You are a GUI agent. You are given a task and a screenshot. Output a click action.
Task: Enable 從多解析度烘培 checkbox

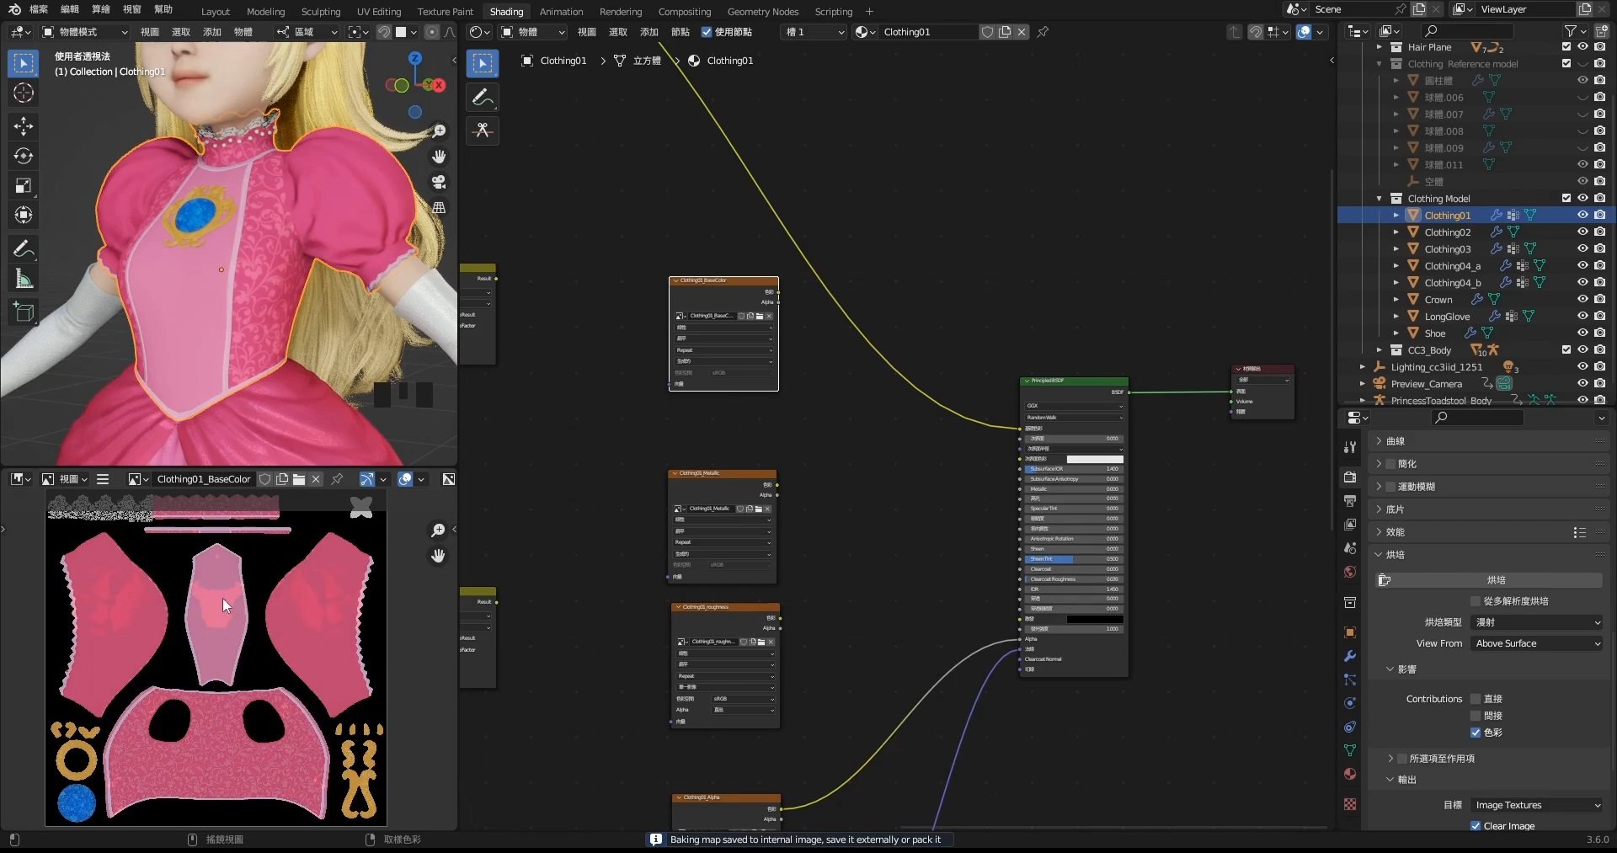coord(1476,601)
